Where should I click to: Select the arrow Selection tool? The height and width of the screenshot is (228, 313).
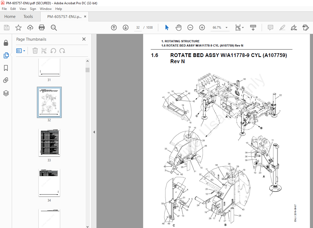click(x=167, y=28)
